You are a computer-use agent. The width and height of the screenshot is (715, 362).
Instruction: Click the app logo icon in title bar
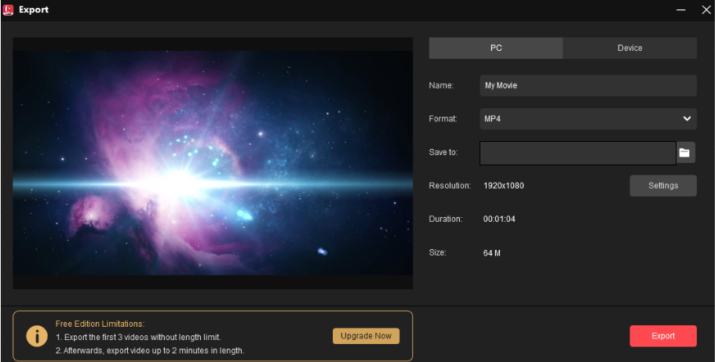(x=8, y=9)
